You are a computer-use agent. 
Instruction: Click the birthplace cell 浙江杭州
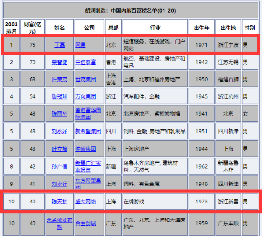228,97
